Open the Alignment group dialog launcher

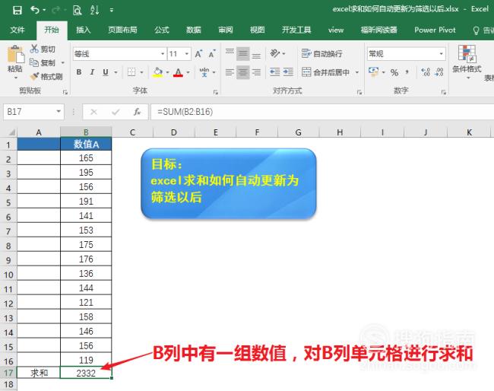(x=359, y=92)
